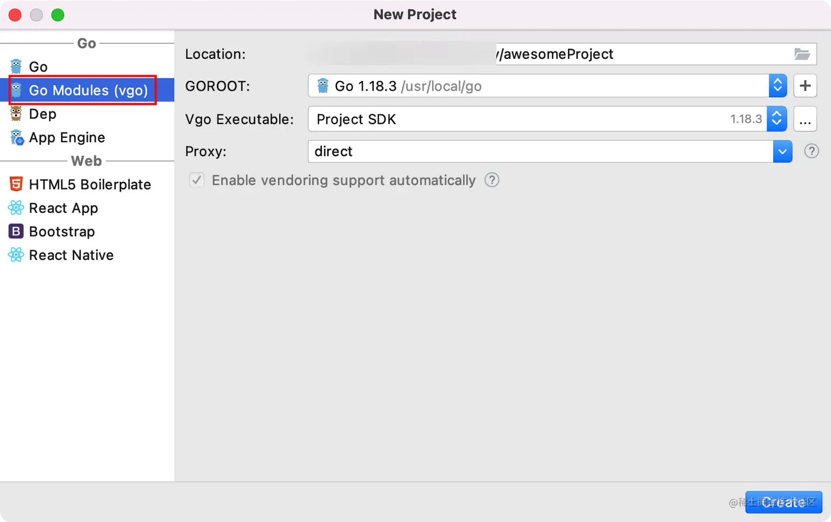Click the Bootstrap B icon
The height and width of the screenshot is (522, 831).
click(x=16, y=231)
